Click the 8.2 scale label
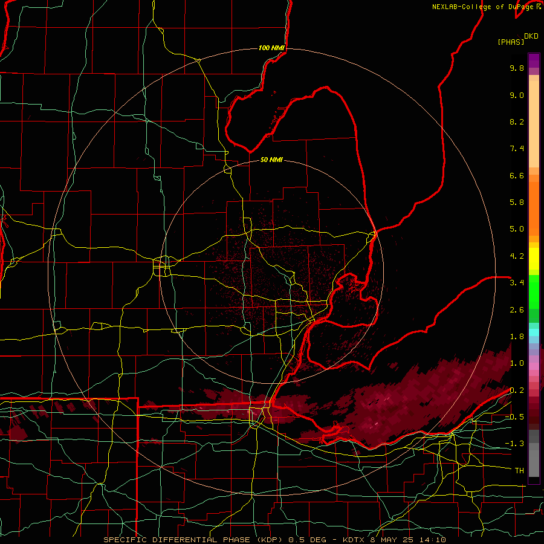Viewport: 544px width, 544px height. coord(517,121)
